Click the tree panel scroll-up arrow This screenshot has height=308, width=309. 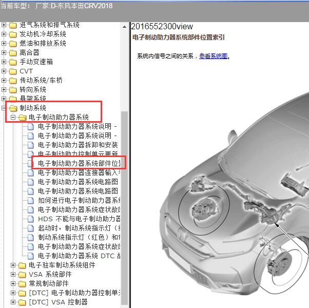tap(125, 26)
